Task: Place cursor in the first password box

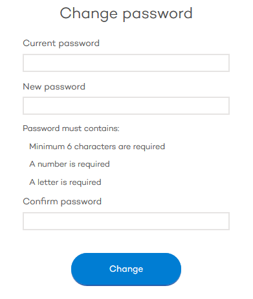Action: (x=126, y=63)
